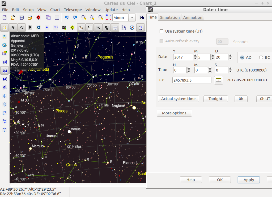This screenshot has width=272, height=197.
Task: Toggle show nebulae ellipse button
Action: coord(13,28)
